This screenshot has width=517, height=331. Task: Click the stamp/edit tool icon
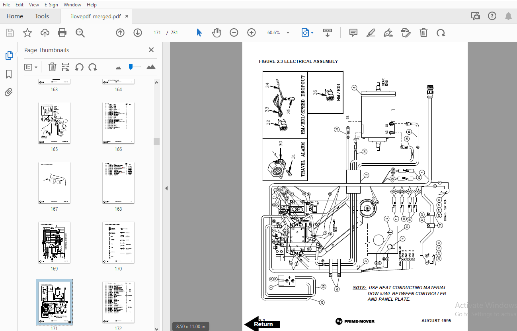point(406,33)
